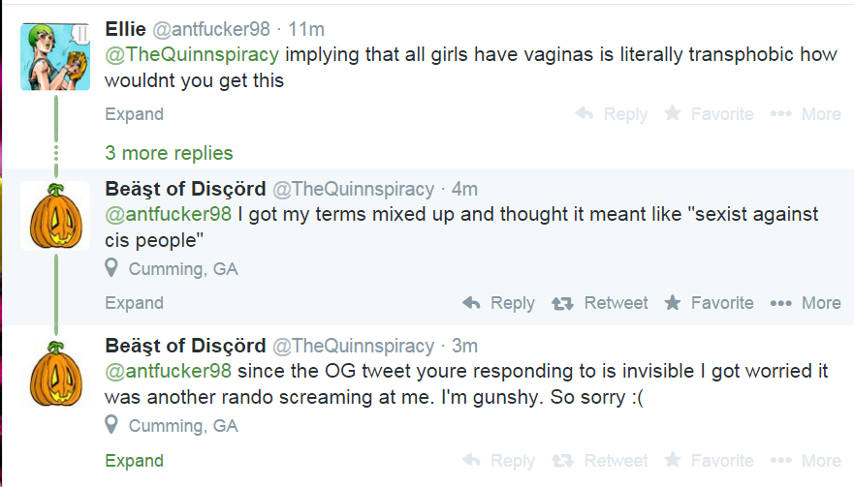Screen dimensions: 854x487
Task: Expand the 3m "gunshy" tweet
Action: [x=134, y=461]
